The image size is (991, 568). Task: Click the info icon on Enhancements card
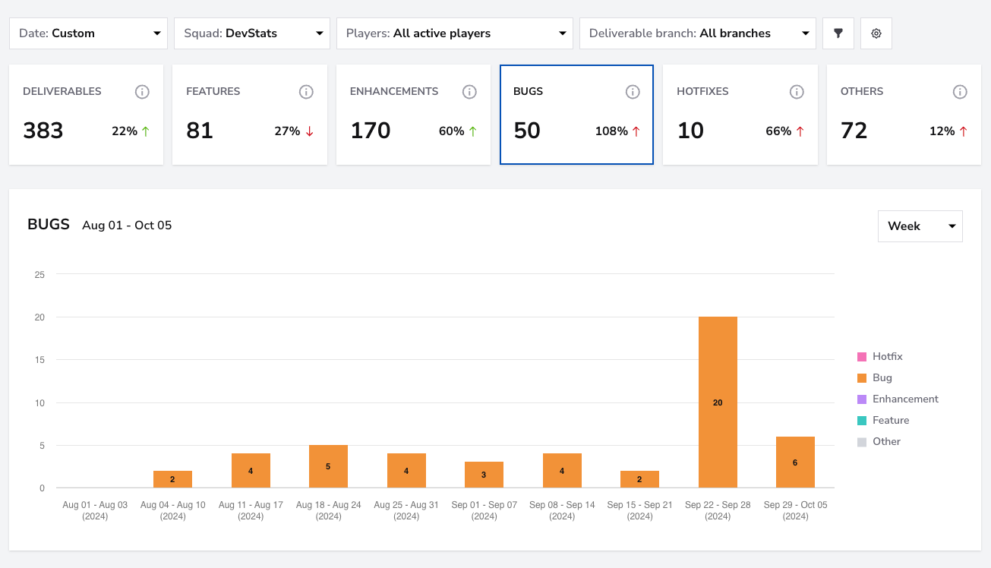tap(469, 92)
